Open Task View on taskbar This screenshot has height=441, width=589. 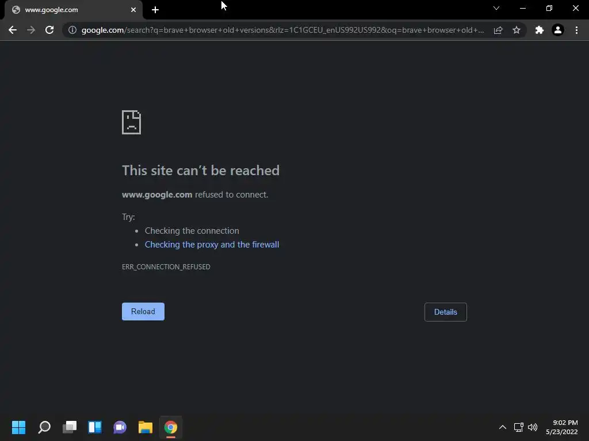[x=70, y=427]
